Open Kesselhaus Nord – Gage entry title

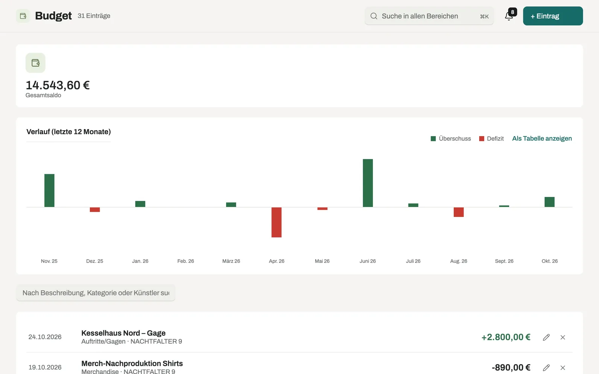[123, 333]
